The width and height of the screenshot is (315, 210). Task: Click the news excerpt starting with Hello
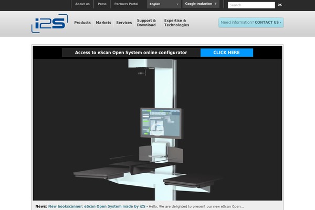[196, 206]
